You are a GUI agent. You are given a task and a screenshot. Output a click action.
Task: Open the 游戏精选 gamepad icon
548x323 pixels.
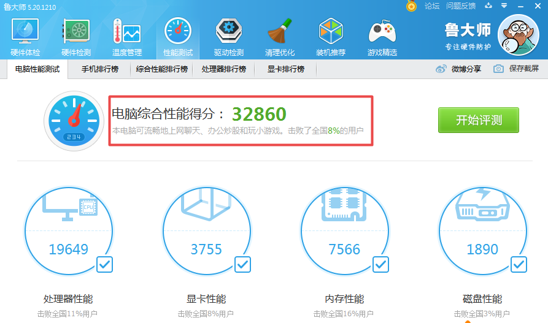click(x=382, y=32)
